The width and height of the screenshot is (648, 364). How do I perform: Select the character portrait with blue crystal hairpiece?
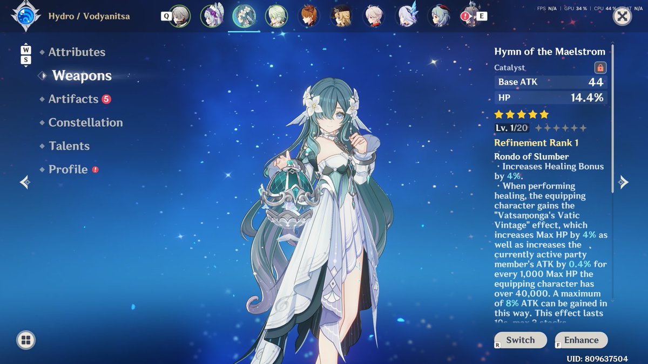tap(407, 16)
